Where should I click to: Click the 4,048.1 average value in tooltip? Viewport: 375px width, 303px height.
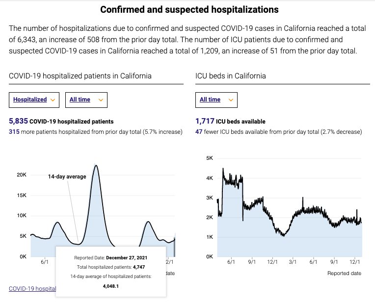[110, 286]
